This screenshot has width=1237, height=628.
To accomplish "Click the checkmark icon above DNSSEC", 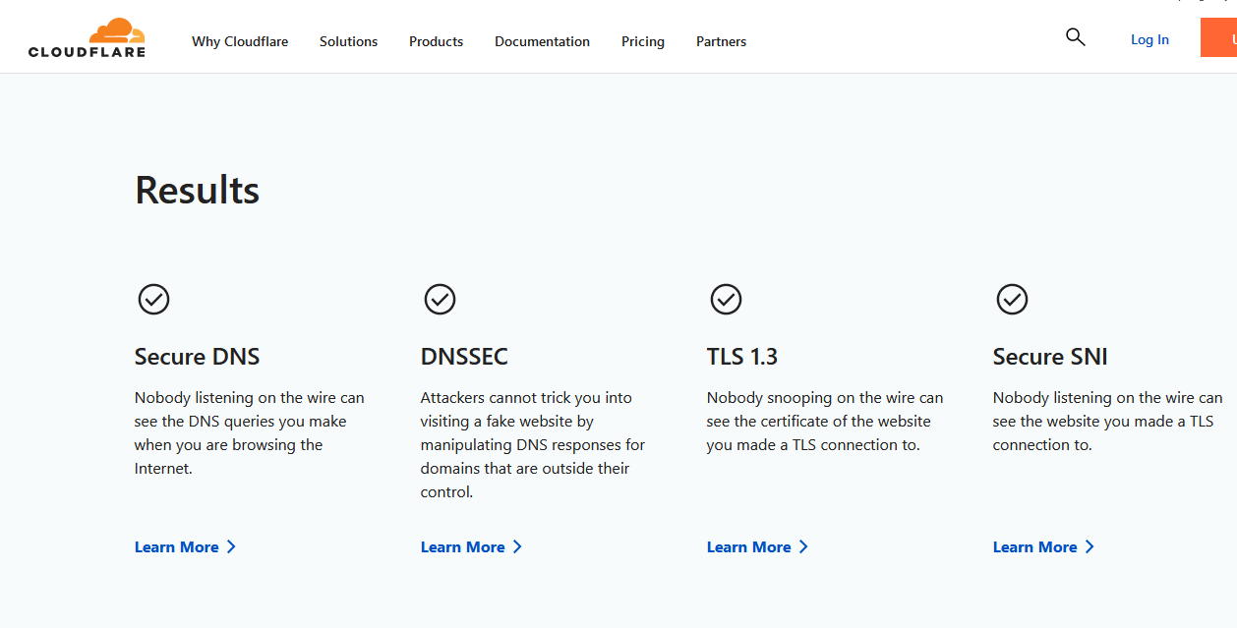I will pos(440,299).
